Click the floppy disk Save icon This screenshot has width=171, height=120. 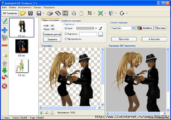pyautogui.click(x=39, y=13)
